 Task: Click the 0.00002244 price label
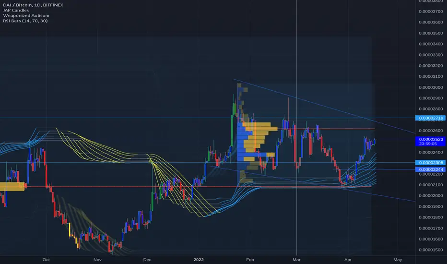click(x=431, y=169)
